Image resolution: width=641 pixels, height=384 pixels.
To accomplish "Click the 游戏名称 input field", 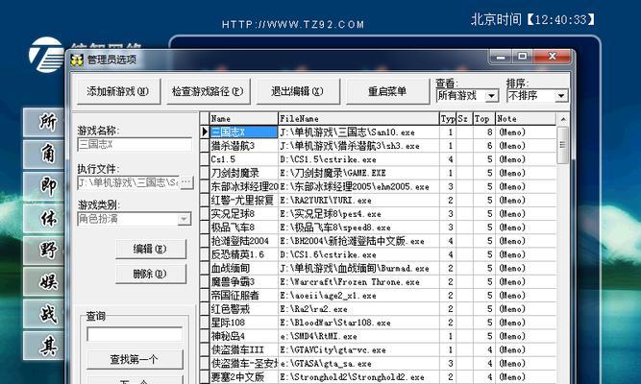I will [x=135, y=144].
